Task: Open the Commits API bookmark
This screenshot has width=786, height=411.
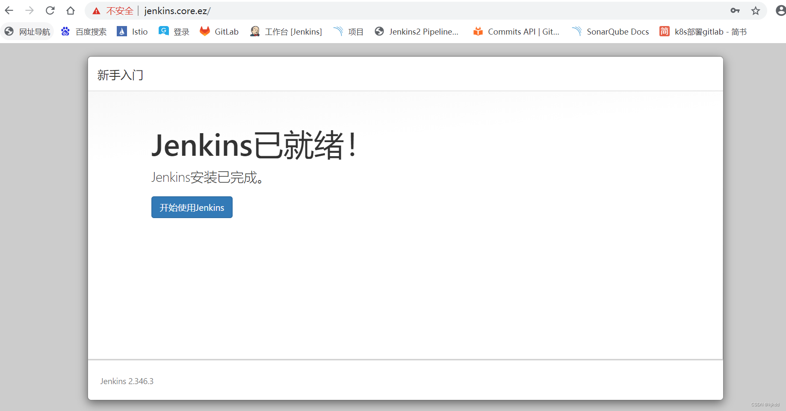Action: click(517, 32)
